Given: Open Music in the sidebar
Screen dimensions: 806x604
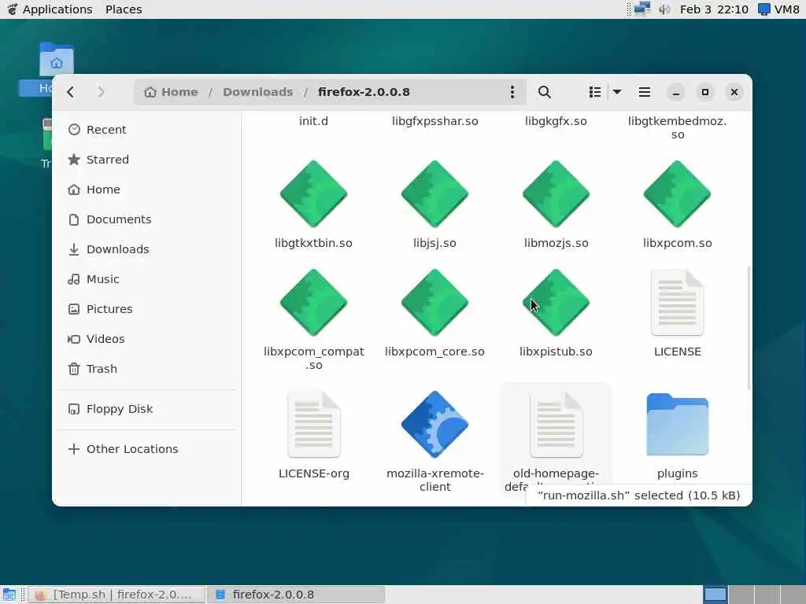Looking at the screenshot, I should 146,279.
